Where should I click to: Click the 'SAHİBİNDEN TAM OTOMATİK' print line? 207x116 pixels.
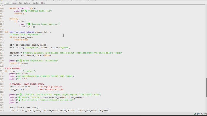pyautogui.click(x=42, y=76)
